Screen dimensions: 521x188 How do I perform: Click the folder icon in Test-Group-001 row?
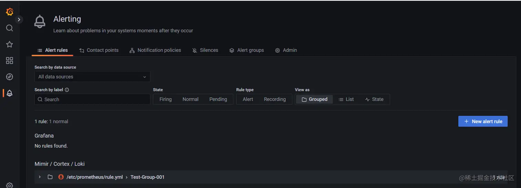pyautogui.click(x=50, y=177)
